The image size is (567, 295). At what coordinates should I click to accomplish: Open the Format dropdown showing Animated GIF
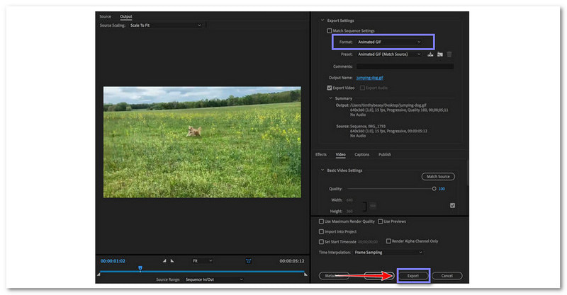coord(389,42)
